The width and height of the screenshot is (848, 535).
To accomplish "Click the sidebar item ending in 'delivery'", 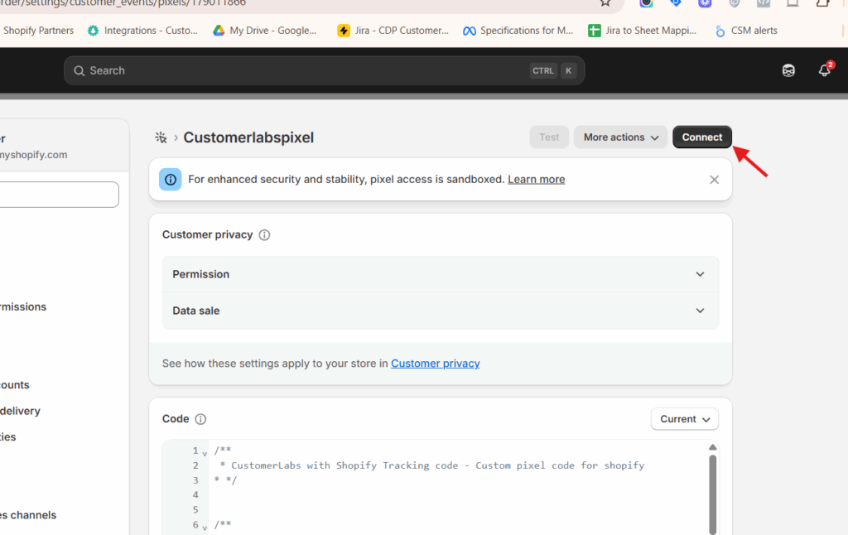I will [20, 411].
